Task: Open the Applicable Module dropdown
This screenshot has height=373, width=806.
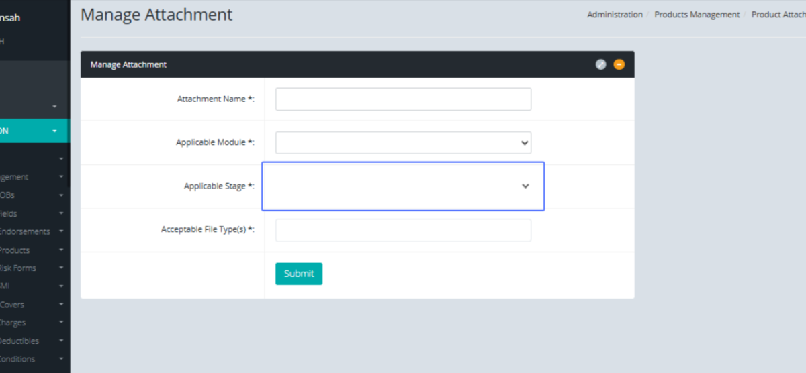Action: 403,143
